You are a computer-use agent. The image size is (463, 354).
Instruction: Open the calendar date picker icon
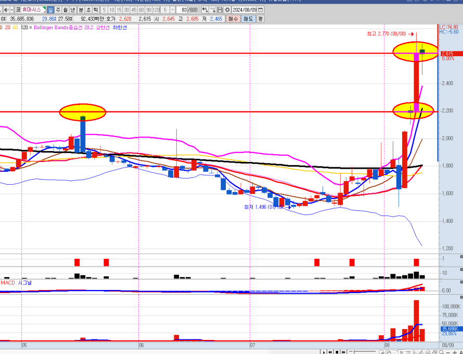261,10
